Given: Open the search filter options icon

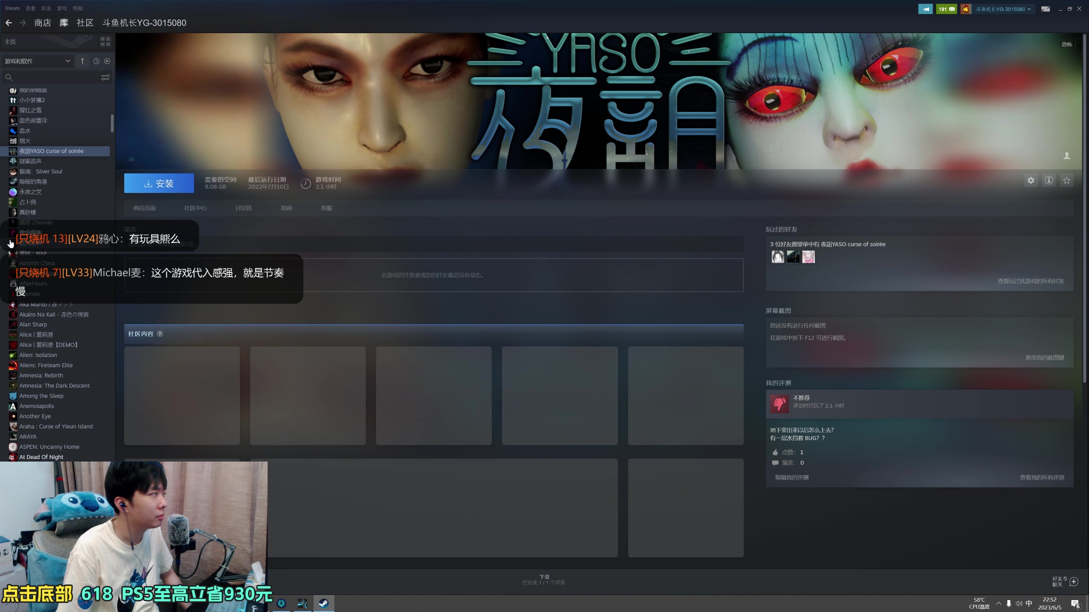Looking at the screenshot, I should tap(105, 77).
